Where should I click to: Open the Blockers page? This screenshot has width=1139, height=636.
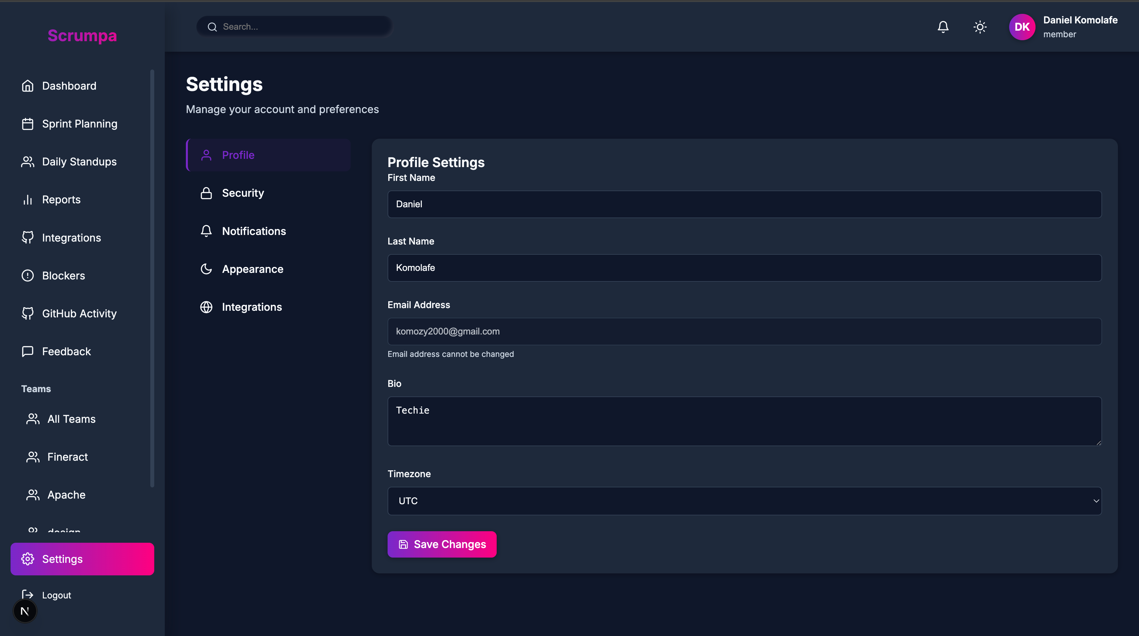point(63,275)
